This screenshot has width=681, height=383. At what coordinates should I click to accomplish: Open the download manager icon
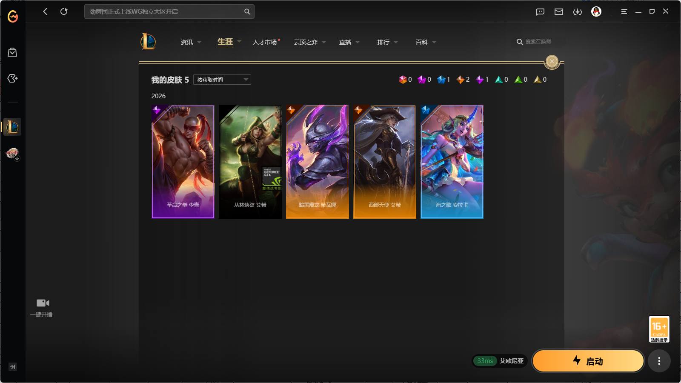[x=578, y=12]
